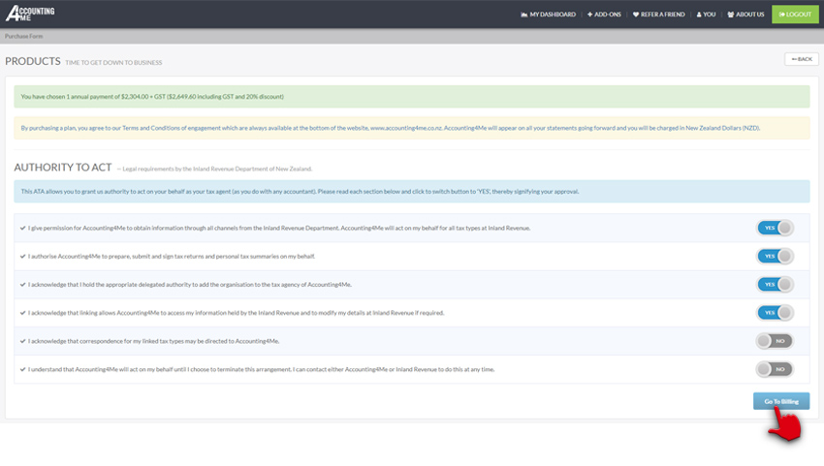This screenshot has height=466, width=824.
Task: Click the Purchase Form breadcrumb
Action: tap(23, 36)
